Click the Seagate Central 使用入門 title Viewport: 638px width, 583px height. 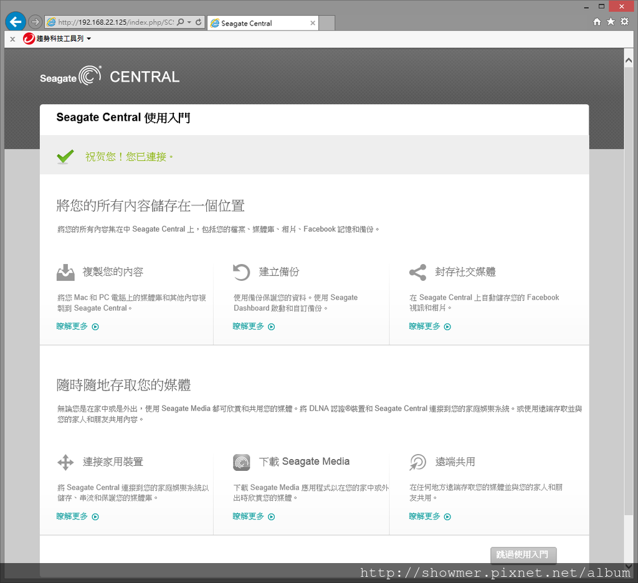point(123,118)
